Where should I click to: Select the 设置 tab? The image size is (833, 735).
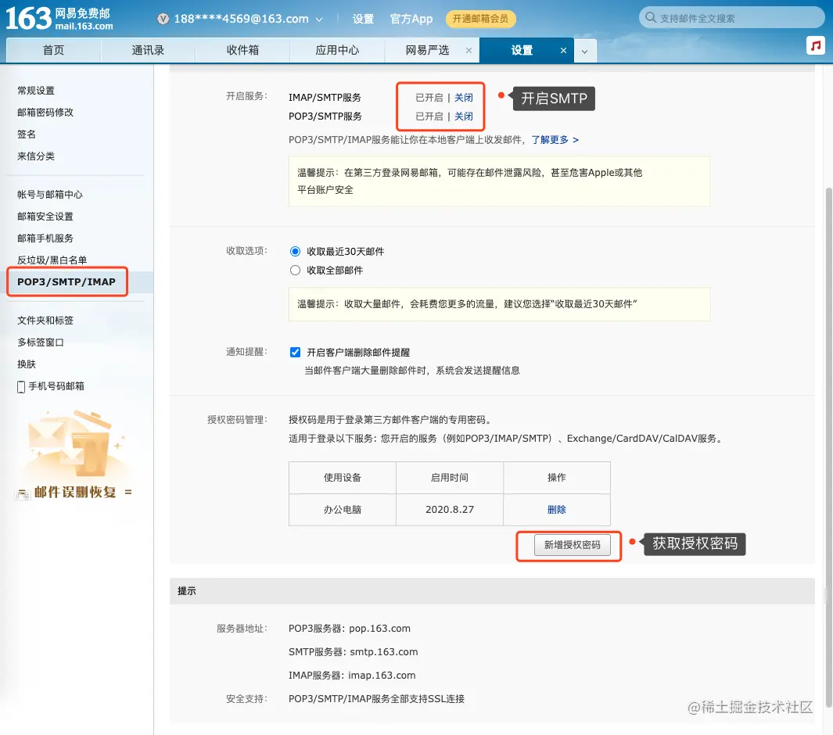522,51
